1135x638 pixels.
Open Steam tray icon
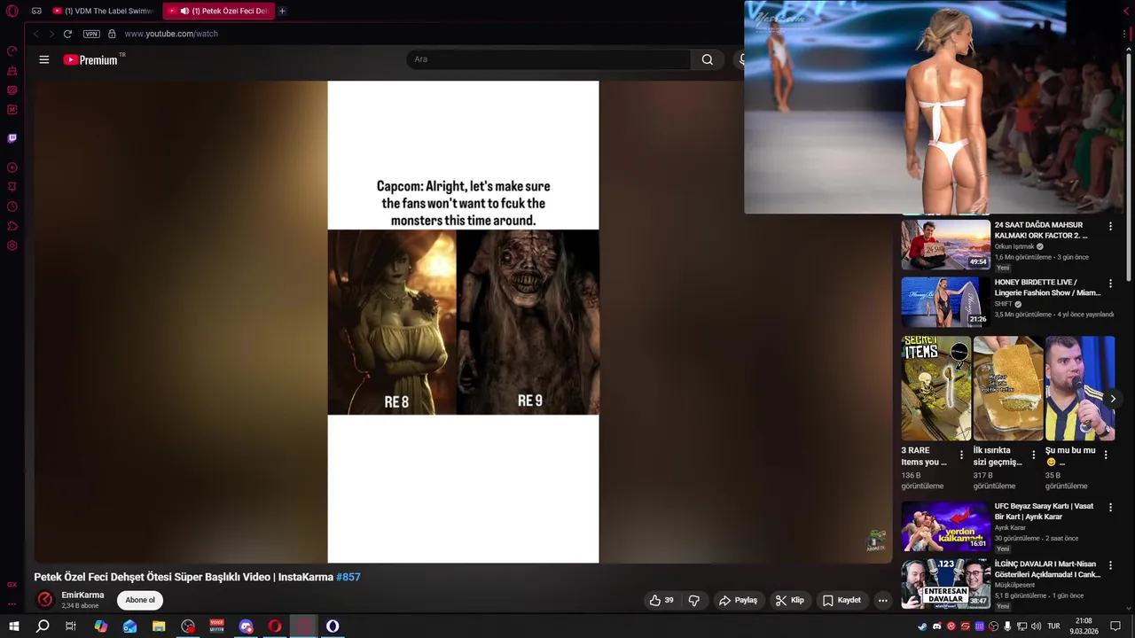point(922,626)
